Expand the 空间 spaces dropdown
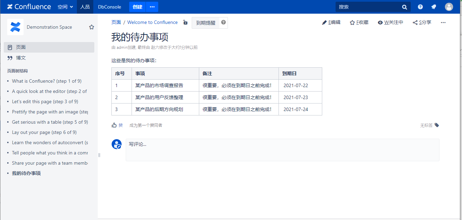The height and width of the screenshot is (220, 462). [65, 7]
